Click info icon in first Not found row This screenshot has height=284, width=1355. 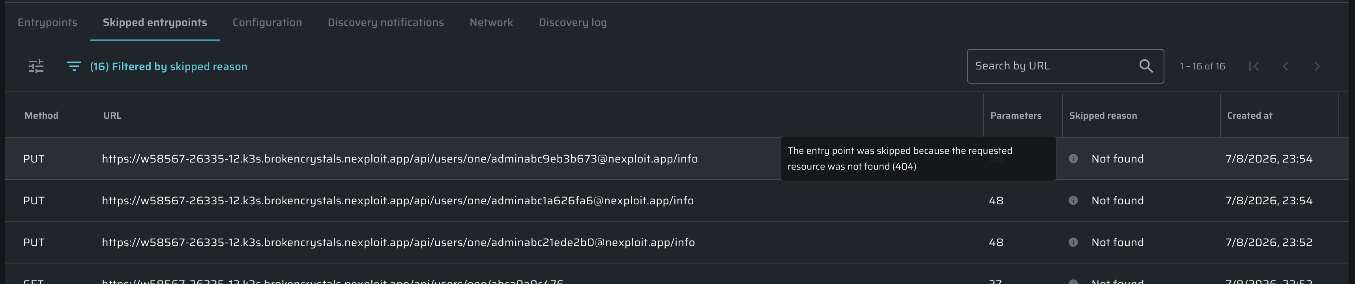1073,159
